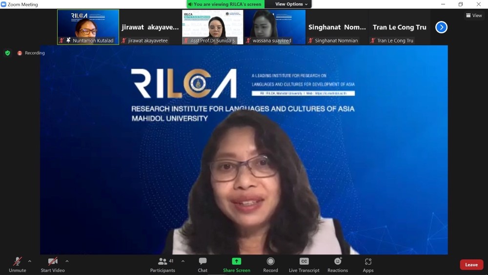Change the layout with the View button
The width and height of the screenshot is (488, 275).
474,15
